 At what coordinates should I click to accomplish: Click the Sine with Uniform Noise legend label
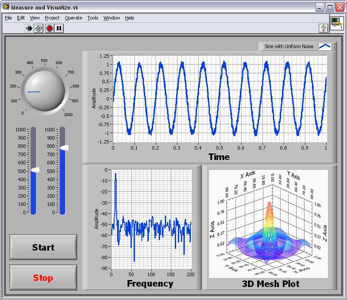point(289,46)
